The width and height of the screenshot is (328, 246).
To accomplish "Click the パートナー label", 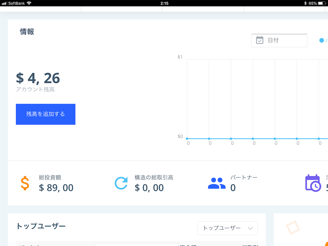I will pos(244,177).
